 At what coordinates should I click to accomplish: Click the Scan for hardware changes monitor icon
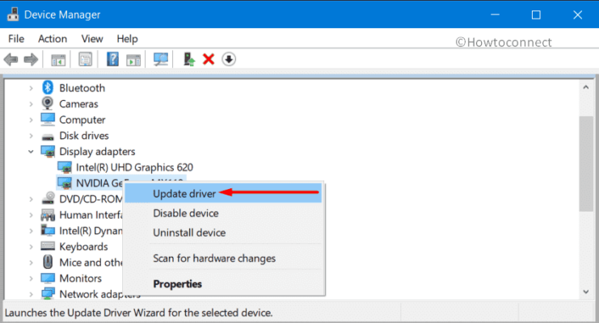coord(160,59)
